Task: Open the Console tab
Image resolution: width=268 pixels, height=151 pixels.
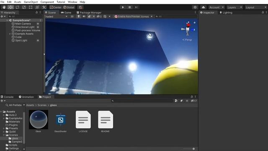Action: [x=7, y=97]
